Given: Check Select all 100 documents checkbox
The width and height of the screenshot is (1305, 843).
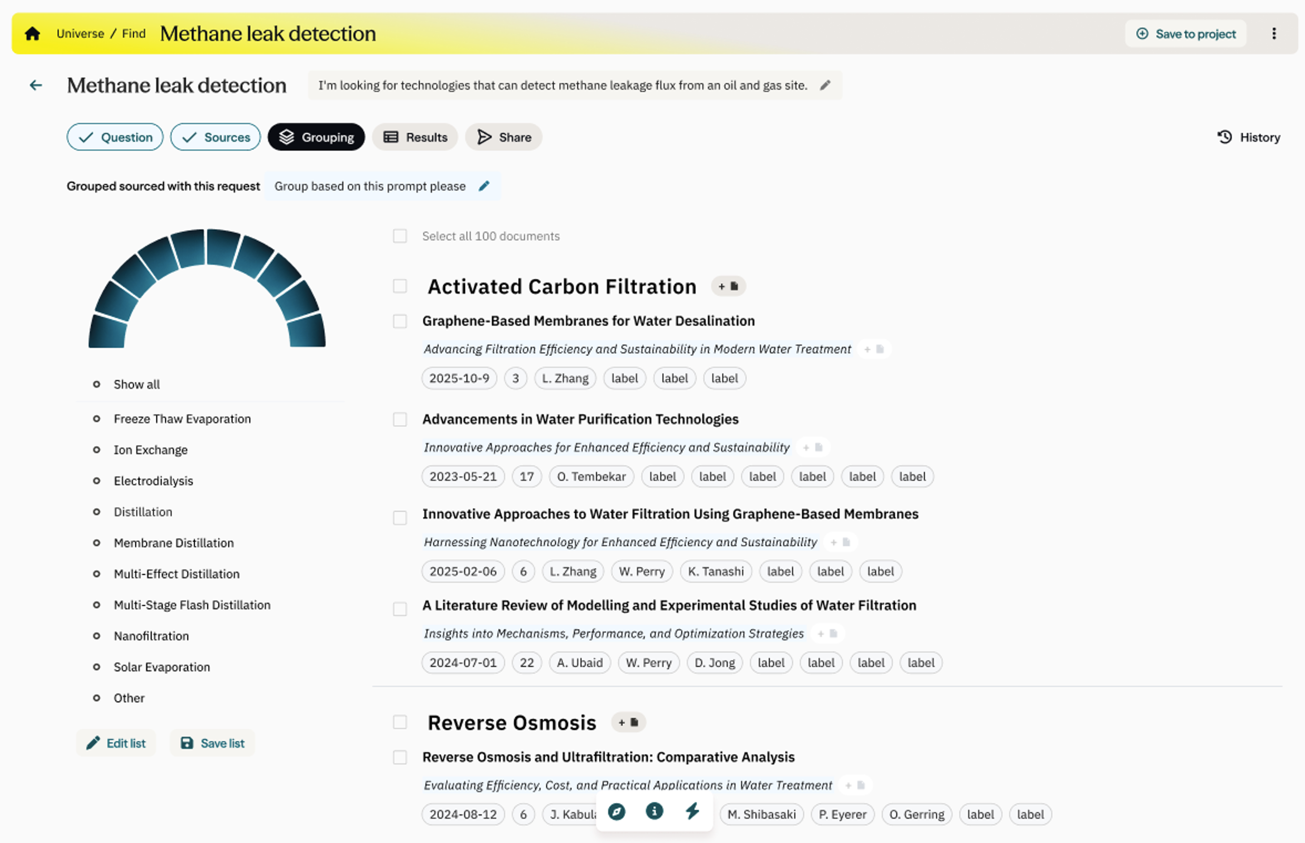Looking at the screenshot, I should click(x=400, y=236).
